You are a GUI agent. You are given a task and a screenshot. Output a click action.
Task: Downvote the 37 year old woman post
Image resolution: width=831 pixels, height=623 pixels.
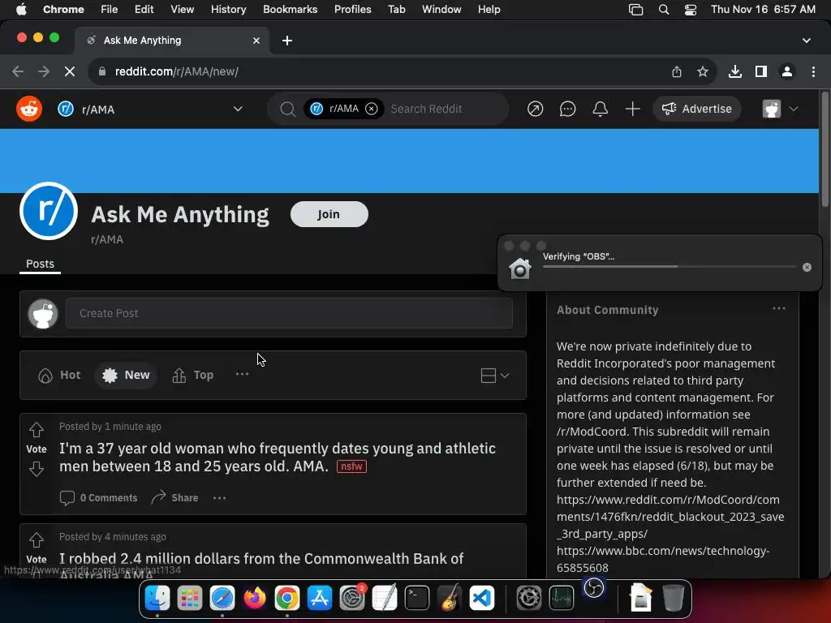pyautogui.click(x=36, y=469)
